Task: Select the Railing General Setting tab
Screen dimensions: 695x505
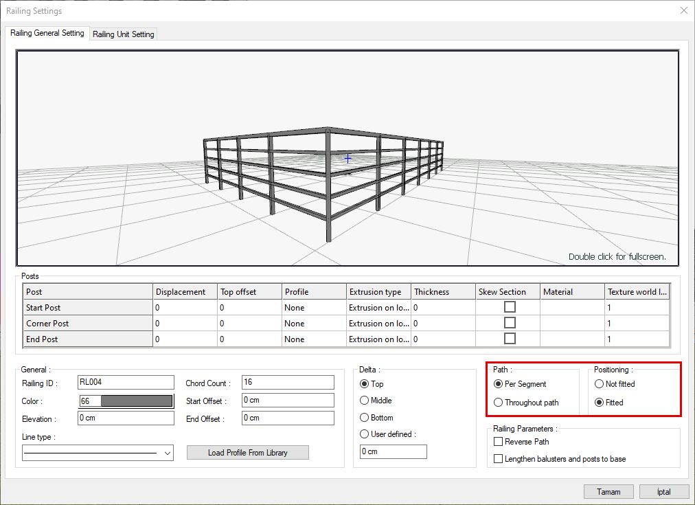Action: 47,33
